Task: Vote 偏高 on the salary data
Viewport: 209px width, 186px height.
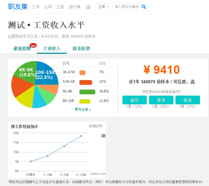Action: pyautogui.click(x=188, y=100)
